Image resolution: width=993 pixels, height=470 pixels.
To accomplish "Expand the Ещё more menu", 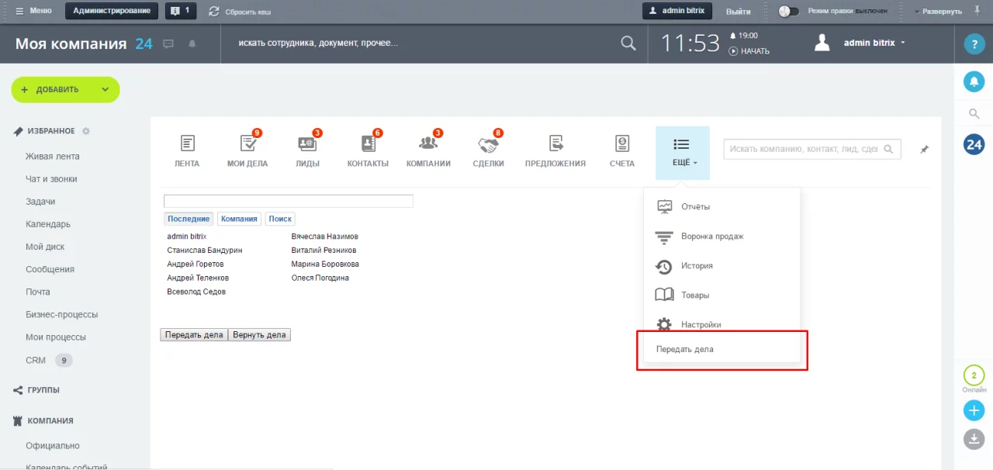I will 682,152.
